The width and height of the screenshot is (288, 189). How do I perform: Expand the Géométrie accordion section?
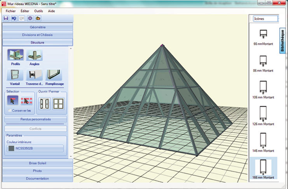coord(37,27)
